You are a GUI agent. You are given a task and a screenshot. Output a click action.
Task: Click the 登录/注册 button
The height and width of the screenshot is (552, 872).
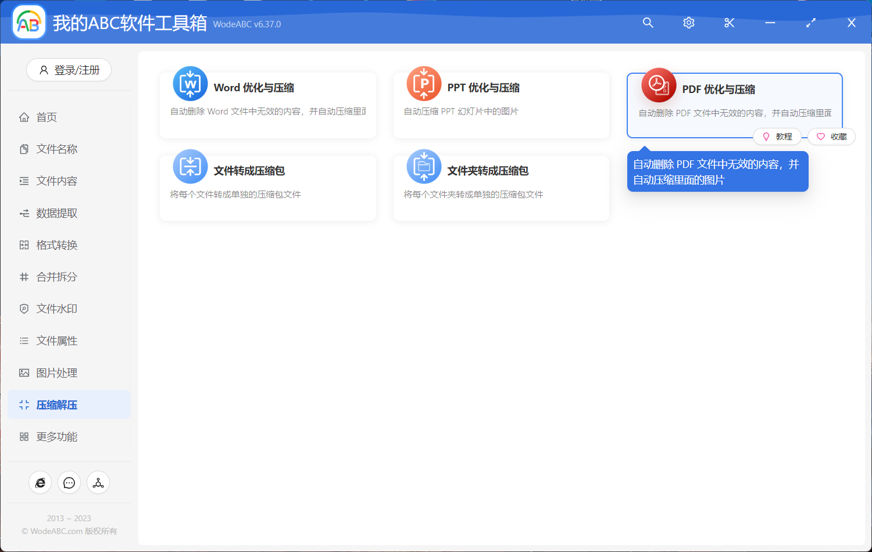click(x=69, y=70)
